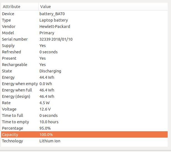Select the Refreshed 0 seconds row
The image size is (171, 152).
(84, 52)
